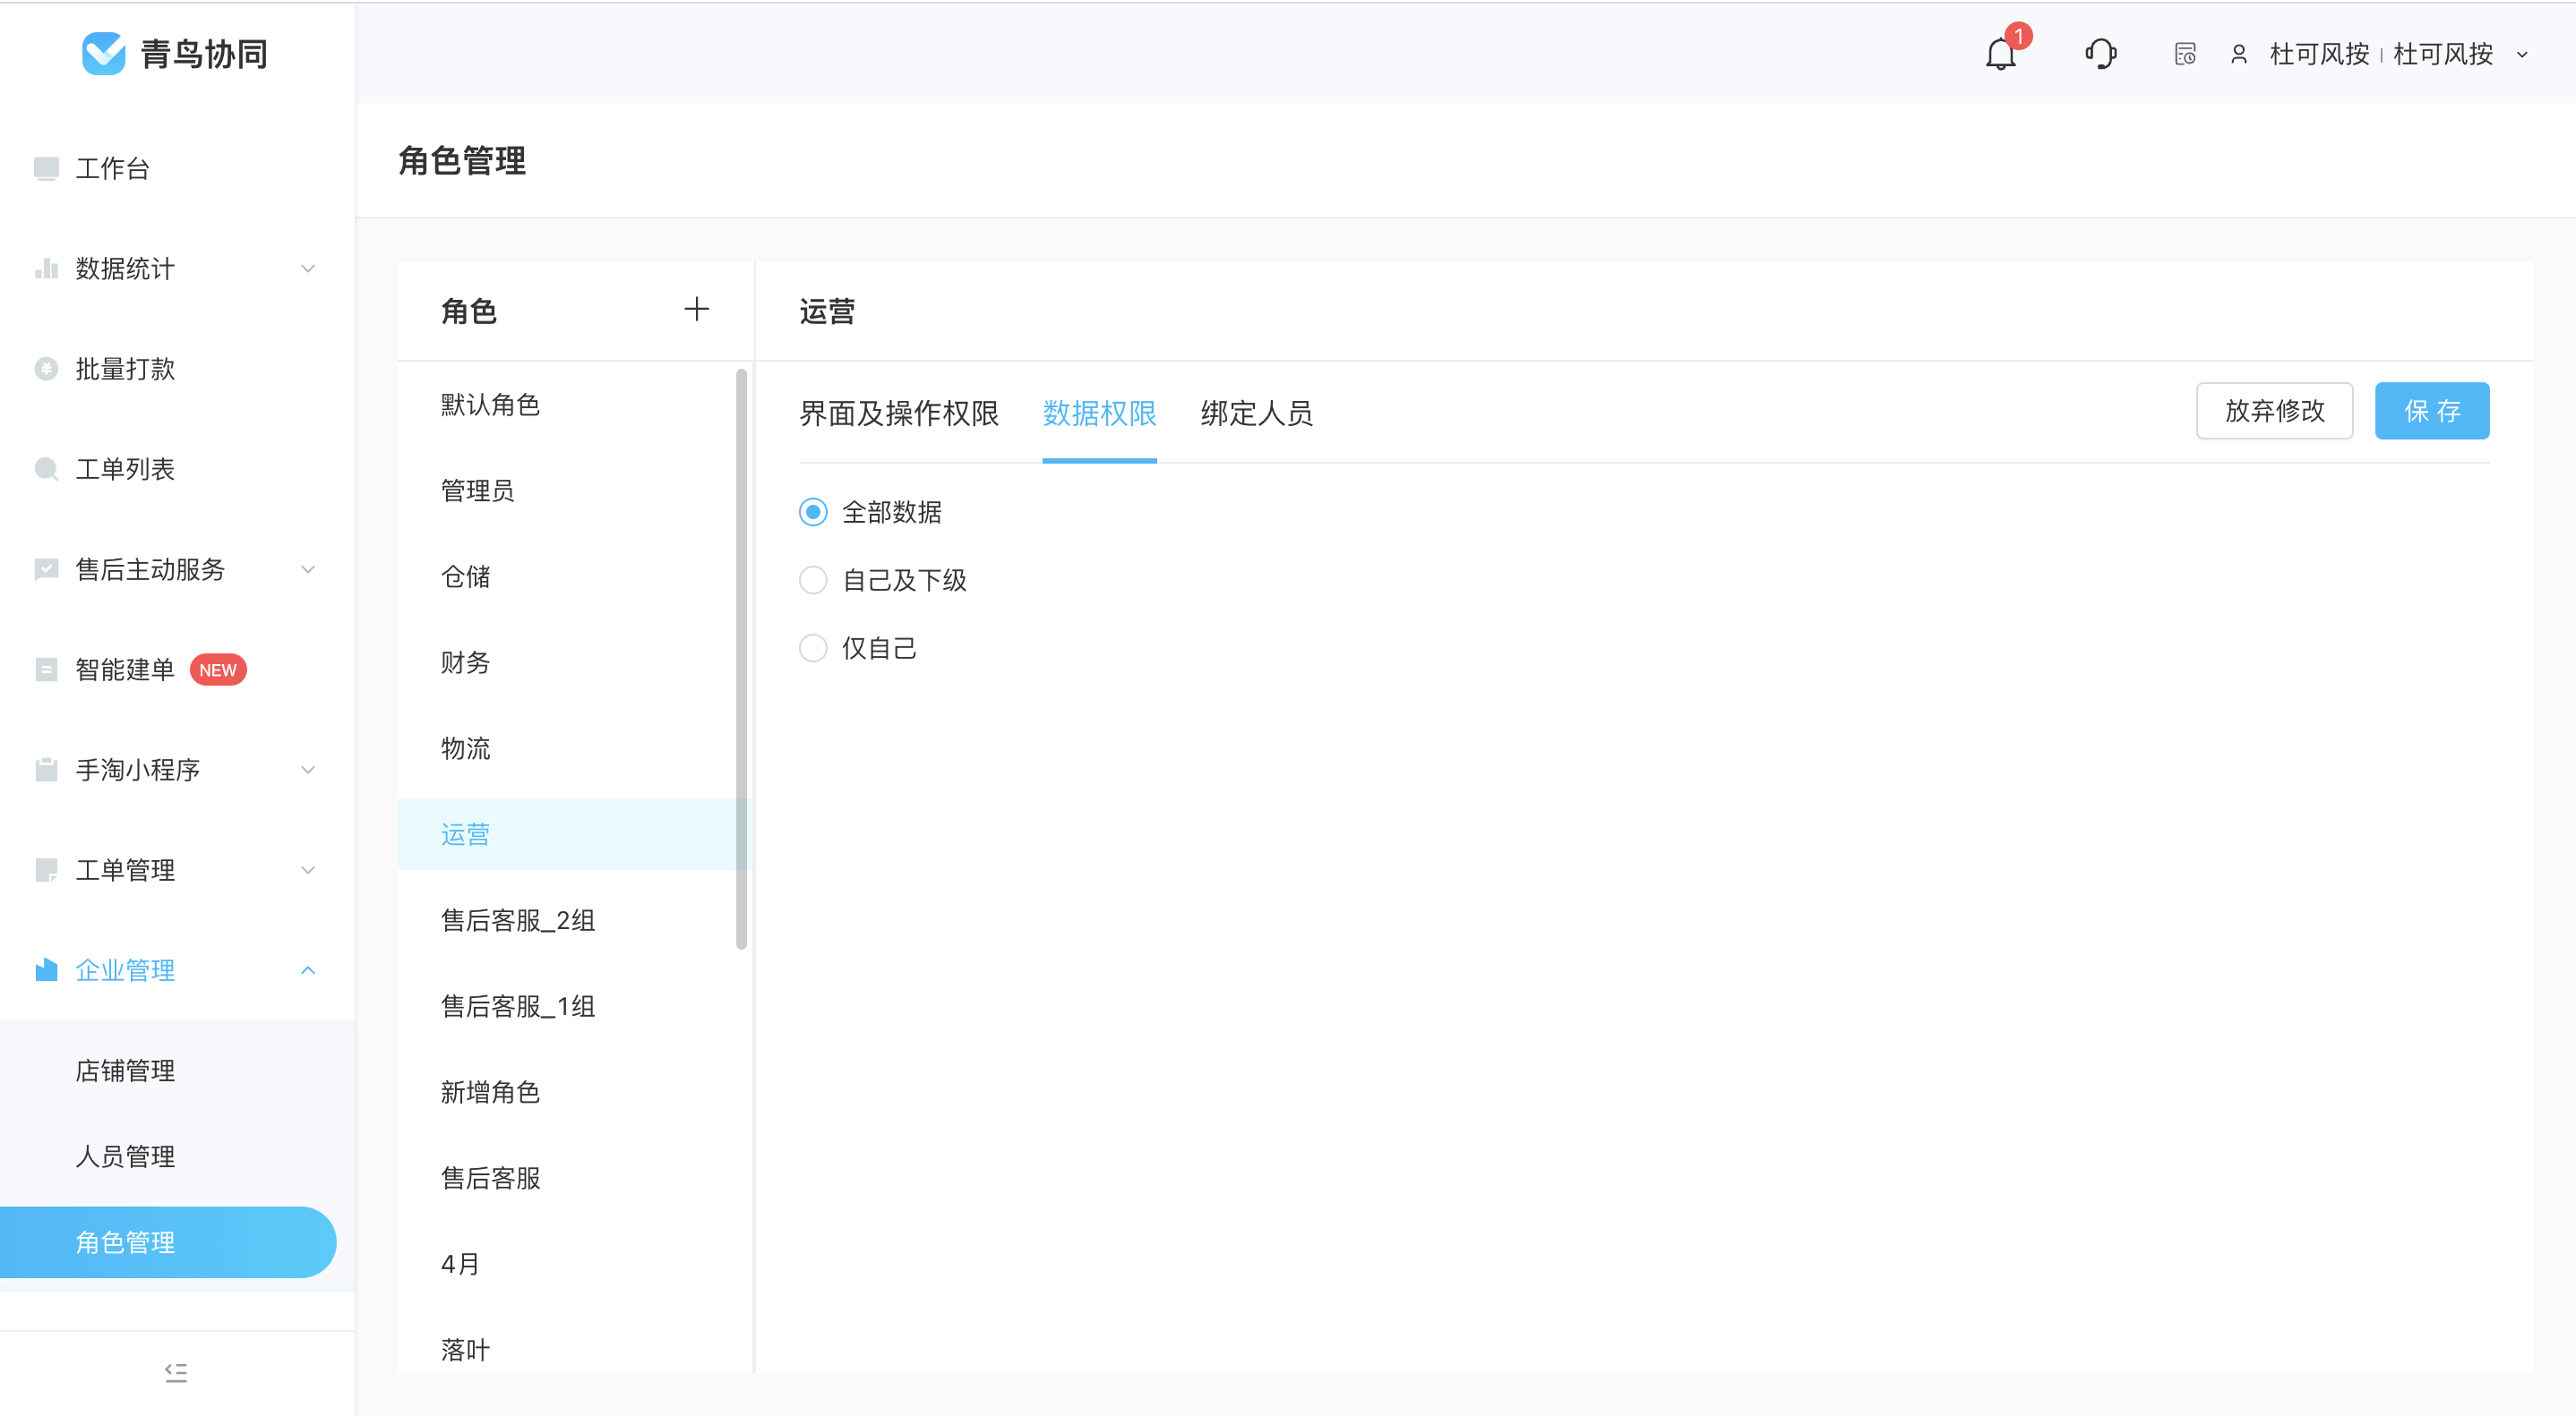Click the red NEW badge
The image size is (2576, 1416).
coord(217,670)
